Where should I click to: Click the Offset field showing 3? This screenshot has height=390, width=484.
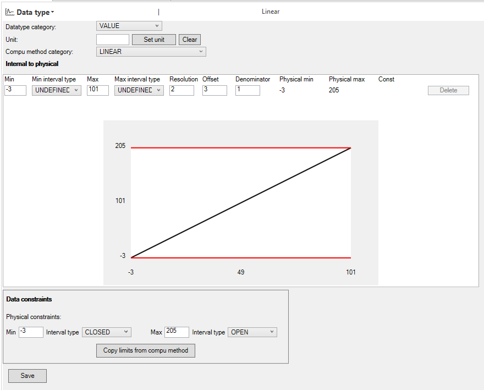click(214, 90)
